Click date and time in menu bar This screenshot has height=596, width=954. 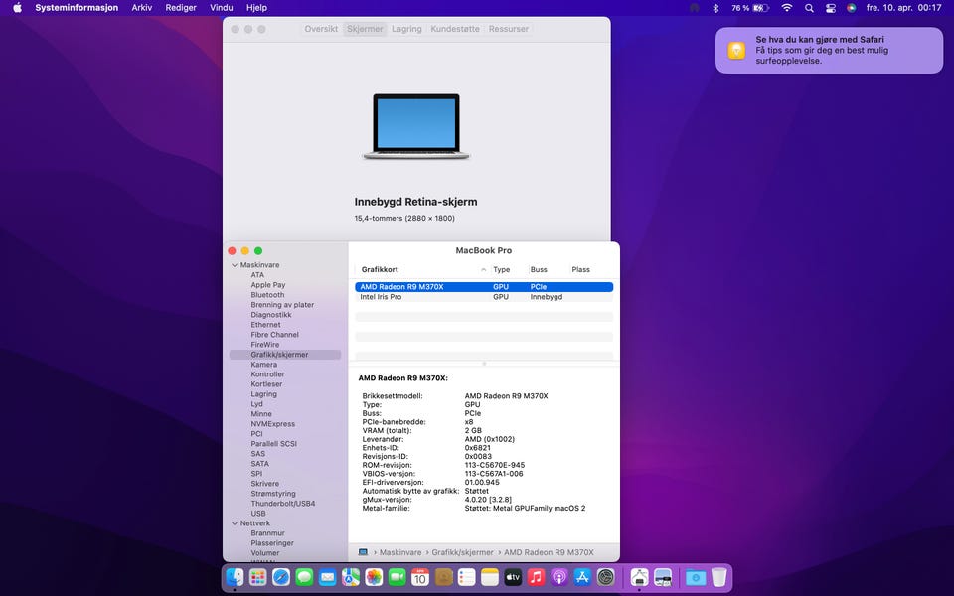[903, 8]
